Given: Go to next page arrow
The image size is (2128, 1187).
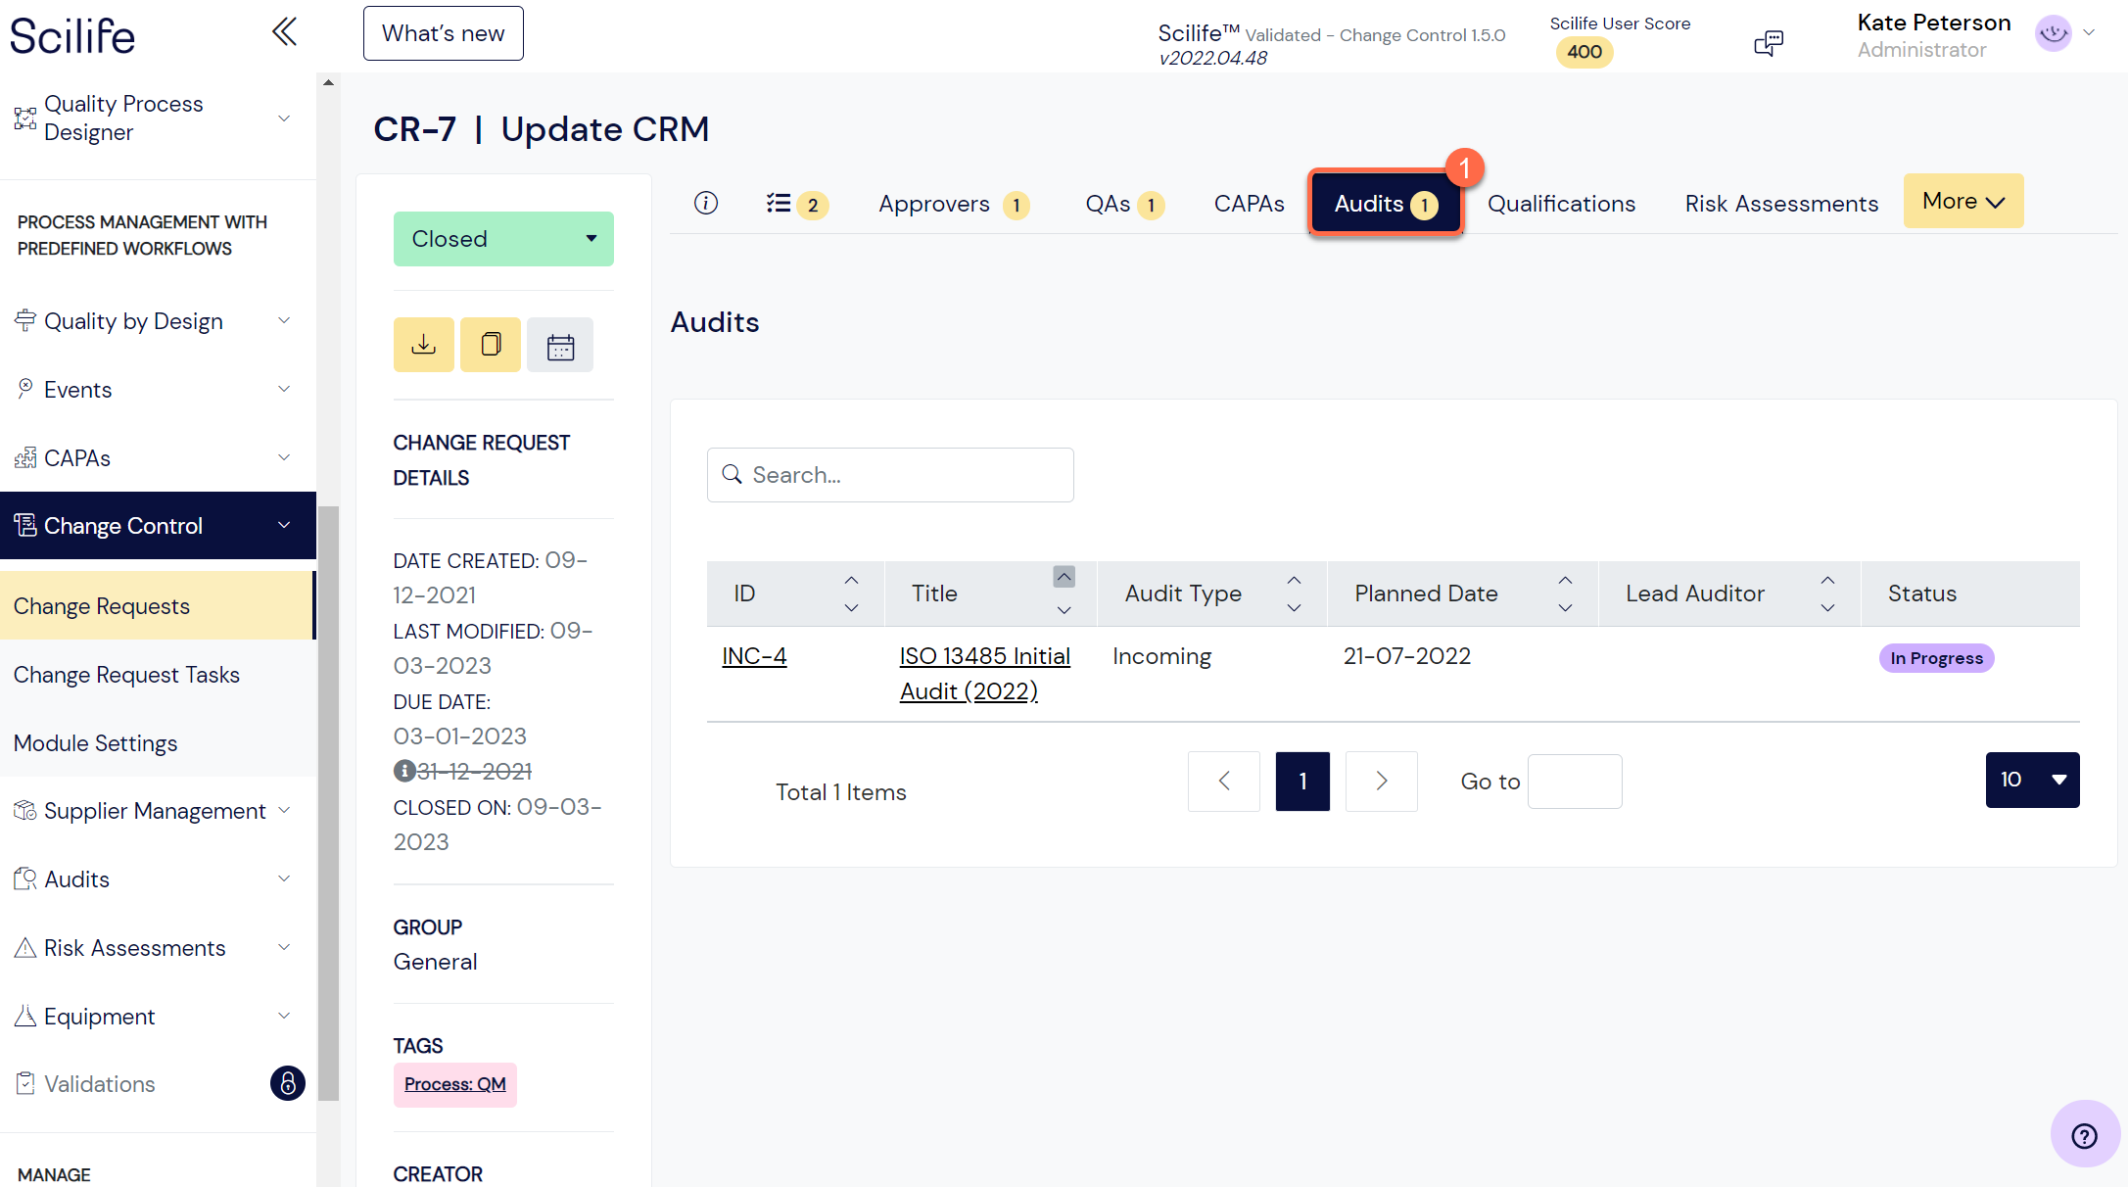Looking at the screenshot, I should pyautogui.click(x=1381, y=781).
